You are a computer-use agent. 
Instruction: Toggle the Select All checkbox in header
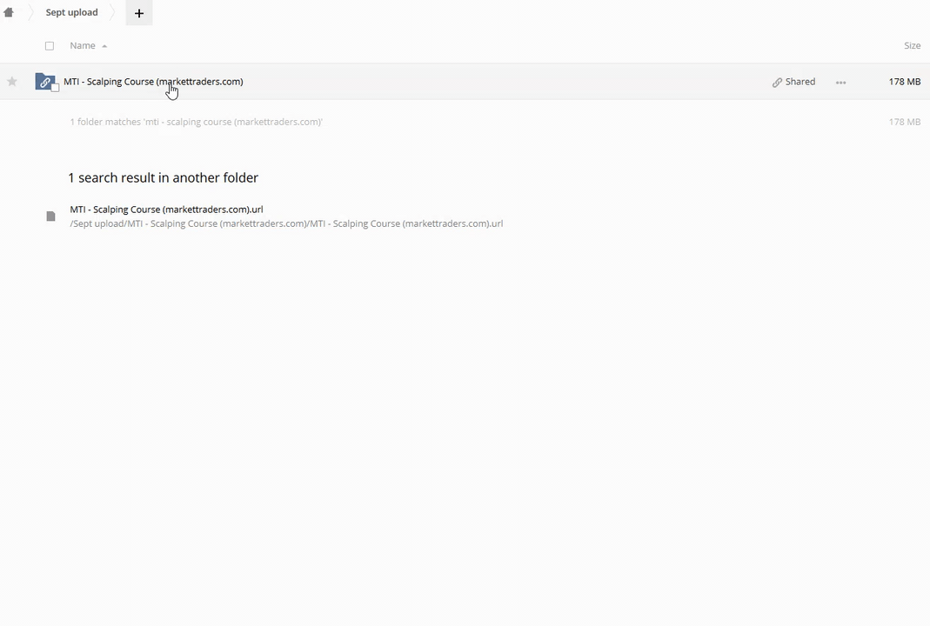tap(50, 46)
